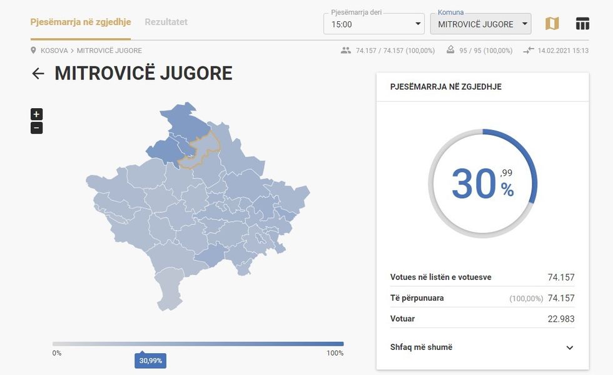Click the 30,99% marker on the scale
This screenshot has height=375, width=613.
tap(150, 361)
